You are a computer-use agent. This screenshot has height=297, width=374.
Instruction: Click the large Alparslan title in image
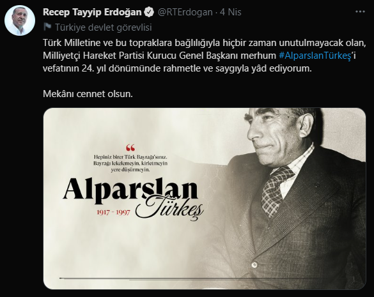click(130, 191)
